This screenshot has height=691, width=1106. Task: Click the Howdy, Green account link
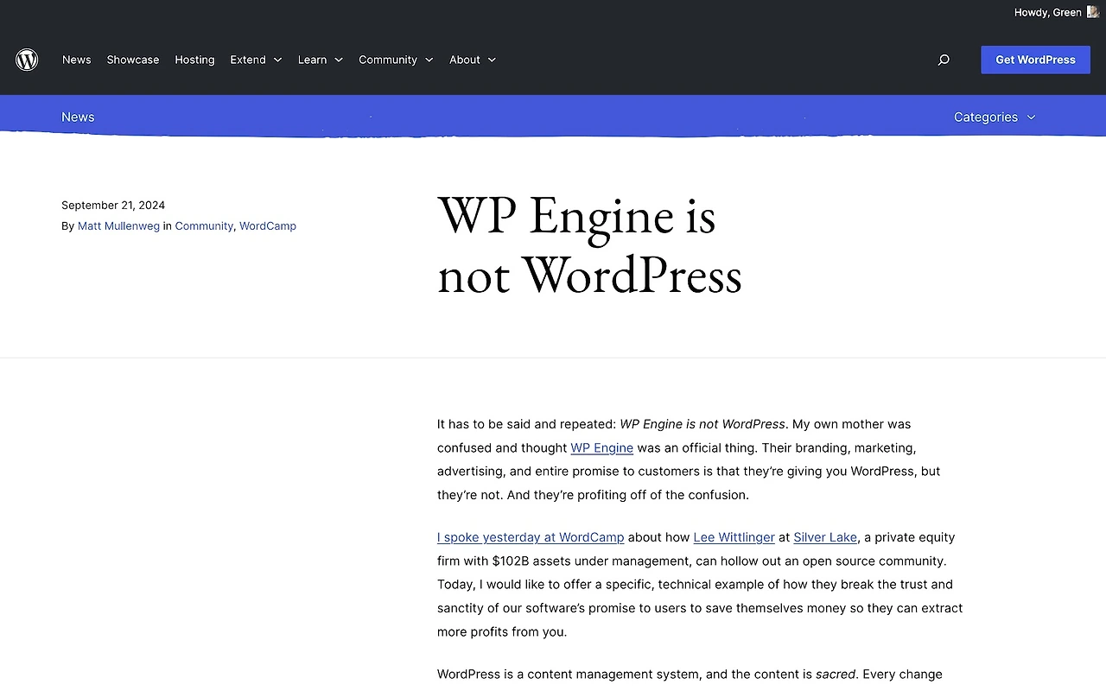(1048, 12)
